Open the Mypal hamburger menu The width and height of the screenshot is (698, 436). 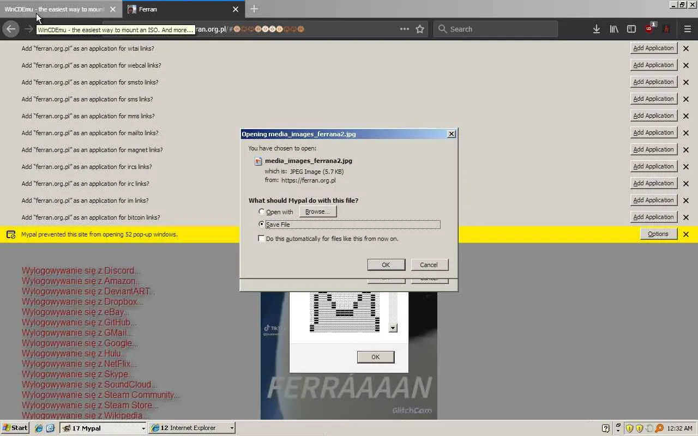(x=687, y=29)
